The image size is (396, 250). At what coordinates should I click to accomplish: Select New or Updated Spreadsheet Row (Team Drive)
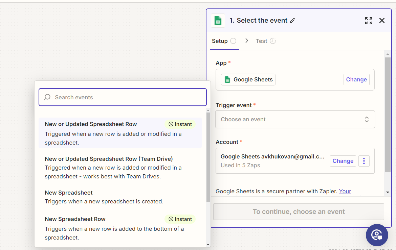point(120,168)
